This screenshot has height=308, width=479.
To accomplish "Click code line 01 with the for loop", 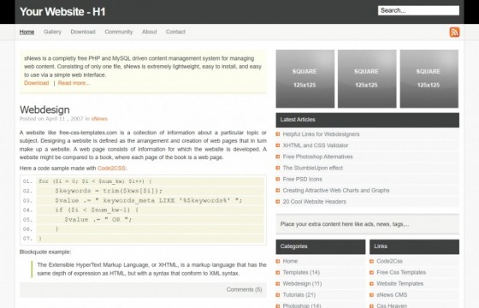I will [x=150, y=181].
